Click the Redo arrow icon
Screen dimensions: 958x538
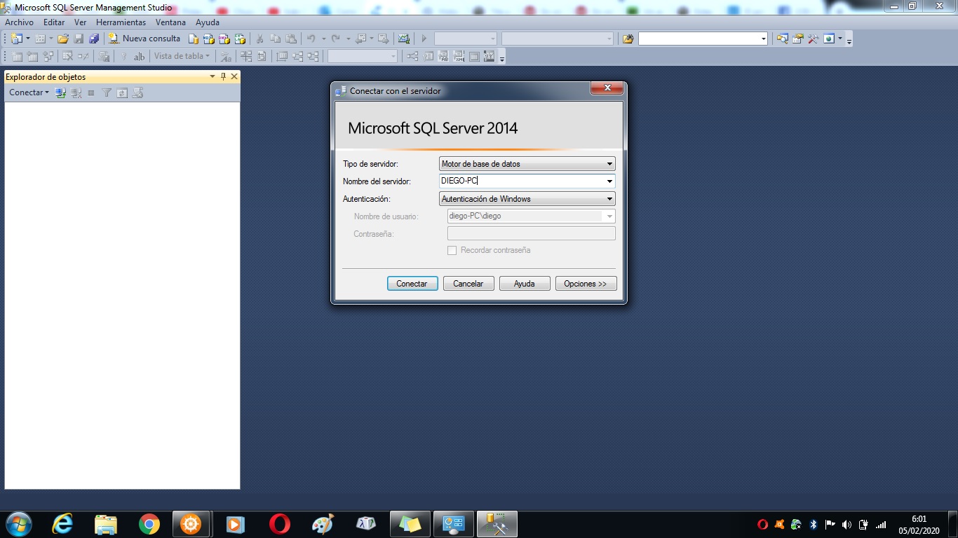point(335,39)
